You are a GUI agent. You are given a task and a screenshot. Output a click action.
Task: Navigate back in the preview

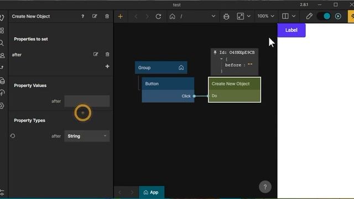click(x=136, y=16)
